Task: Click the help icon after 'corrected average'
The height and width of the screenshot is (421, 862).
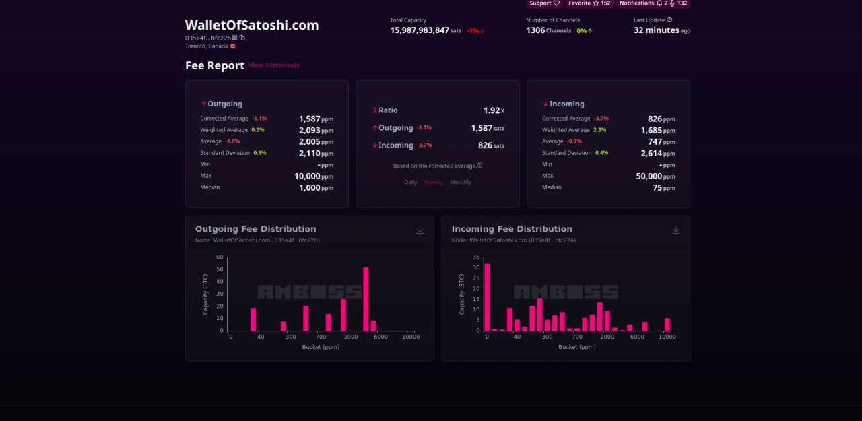Action: [479, 166]
